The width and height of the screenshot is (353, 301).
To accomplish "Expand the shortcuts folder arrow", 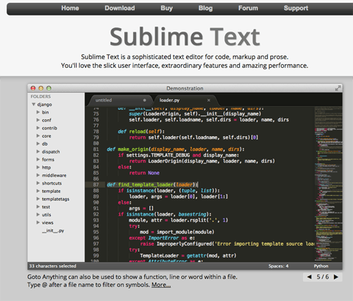I will (x=38, y=183).
